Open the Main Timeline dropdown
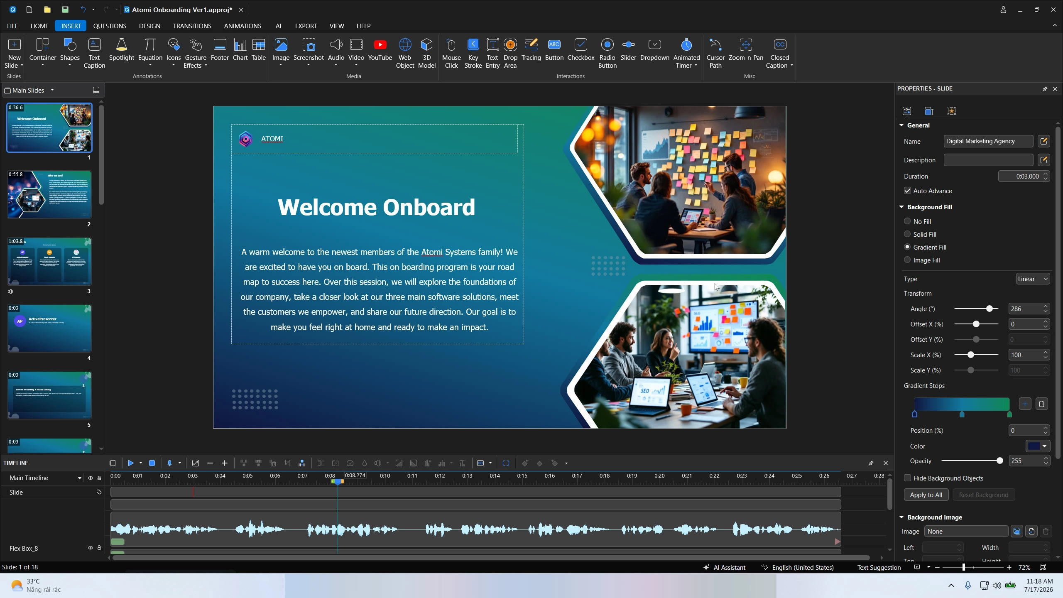1063x598 pixels. coord(79,478)
